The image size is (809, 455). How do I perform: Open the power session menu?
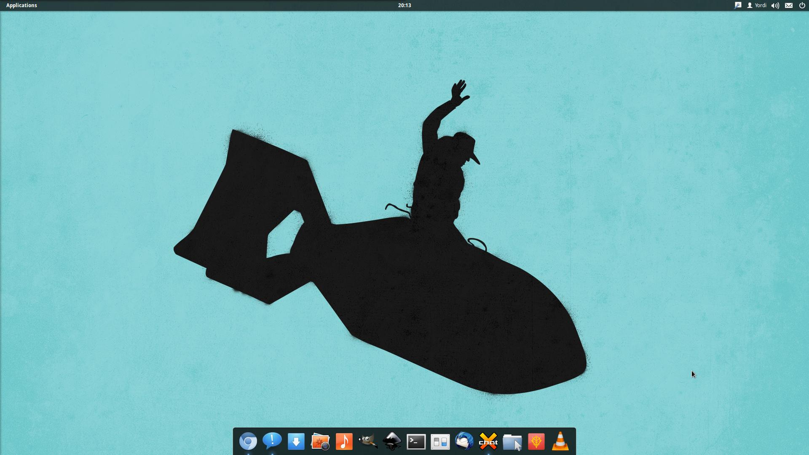point(802,5)
